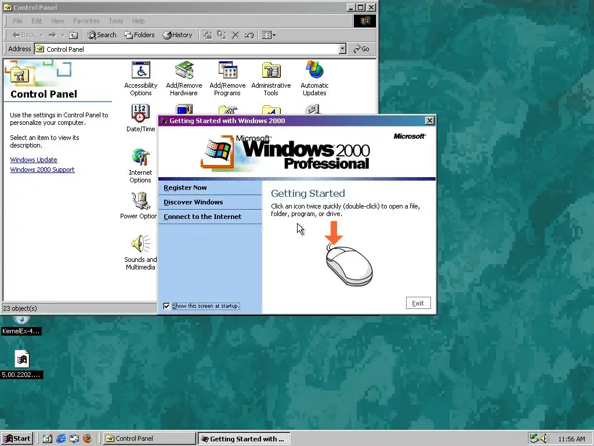Viewport: 594px width, 446px height.
Task: Launch Firefox from quick launch
Action: point(88,438)
